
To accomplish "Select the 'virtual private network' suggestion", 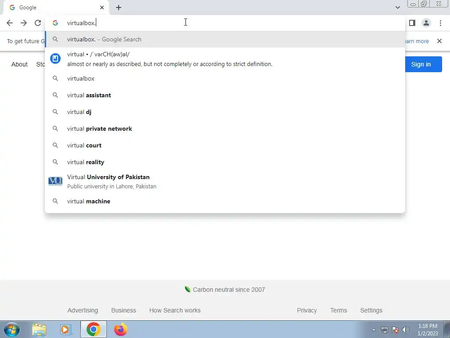I will click(225, 129).
